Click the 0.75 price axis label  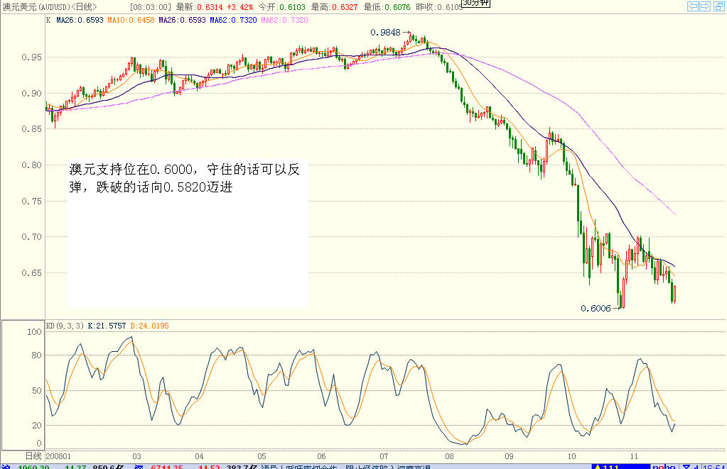[x=31, y=202]
